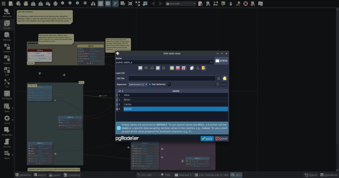Click add column icon with green column
Viewport: 339px width, 178px height.
pos(158,68)
